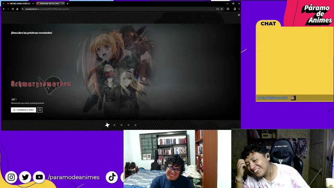334x188 pixels.
Task: Click the TikTok icon in overlay
Action: click(x=112, y=177)
